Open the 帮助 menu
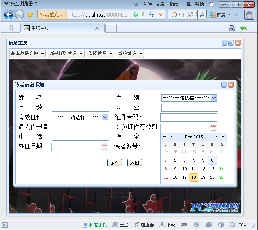The height and width of the screenshot is (230, 258). click(x=200, y=4)
